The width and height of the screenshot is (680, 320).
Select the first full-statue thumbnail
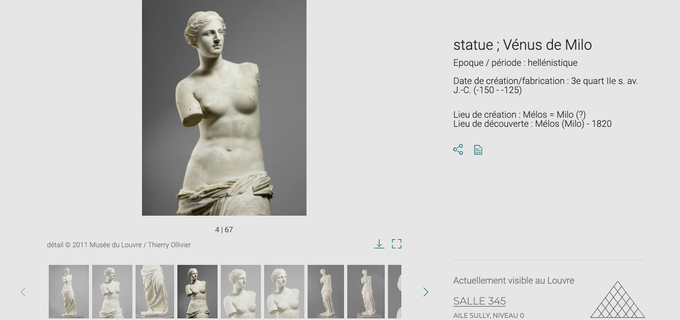(x=69, y=292)
